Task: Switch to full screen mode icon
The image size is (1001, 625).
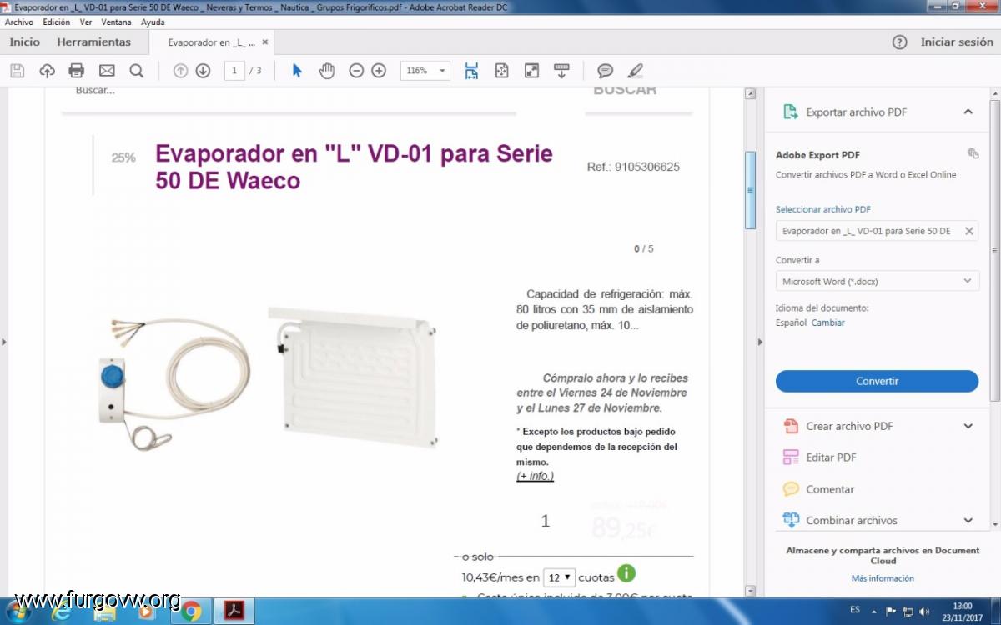Action: (531, 71)
